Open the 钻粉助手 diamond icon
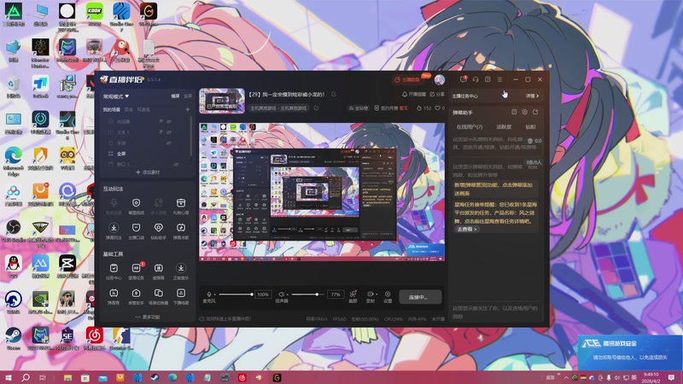This screenshot has height=384, width=683. point(158,228)
